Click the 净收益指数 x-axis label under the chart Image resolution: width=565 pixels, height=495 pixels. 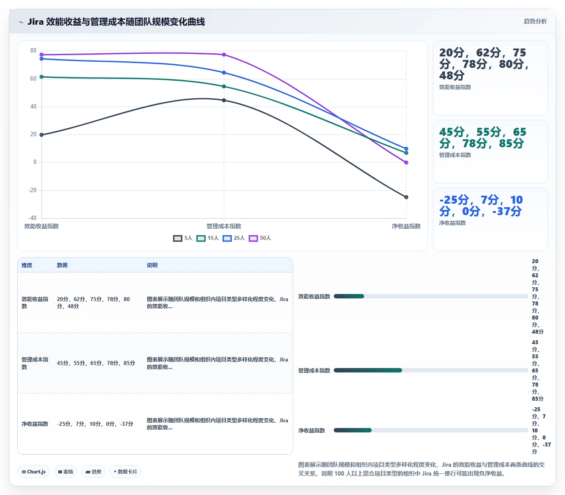(x=406, y=226)
